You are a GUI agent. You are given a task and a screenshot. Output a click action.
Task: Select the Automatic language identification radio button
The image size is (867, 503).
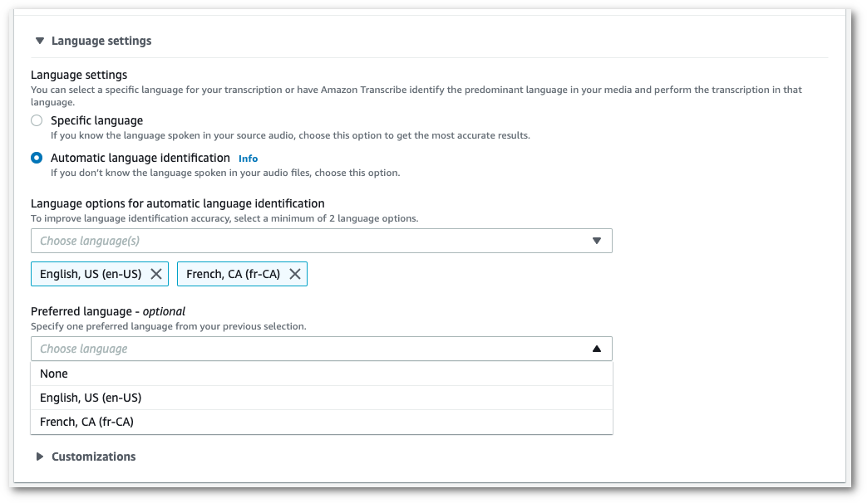click(36, 158)
